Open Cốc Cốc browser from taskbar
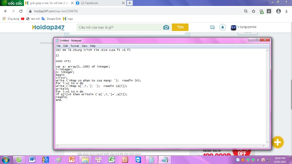292x164 pixels. [x=19, y=160]
